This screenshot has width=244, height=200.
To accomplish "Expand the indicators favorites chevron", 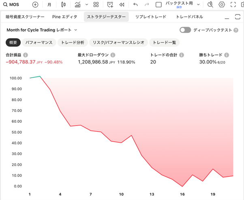I will (87, 5).
